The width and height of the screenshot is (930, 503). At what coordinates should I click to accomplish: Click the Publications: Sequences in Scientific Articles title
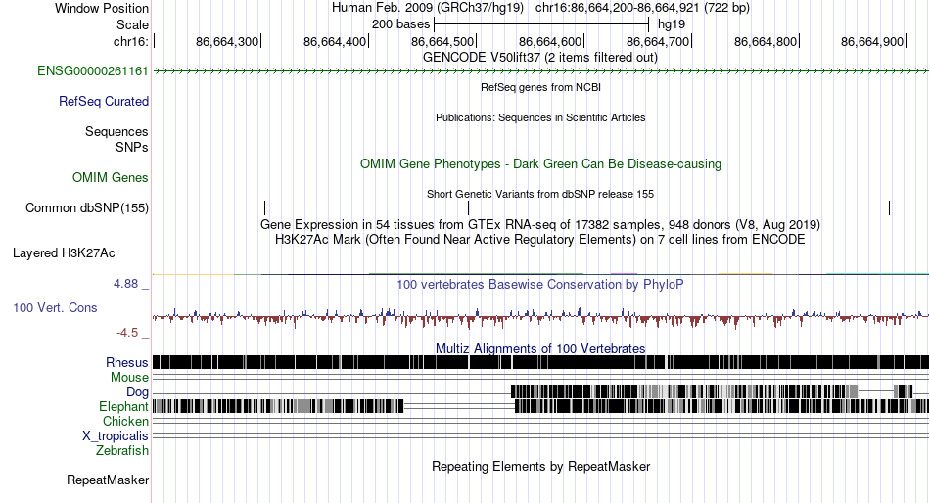[540, 117]
